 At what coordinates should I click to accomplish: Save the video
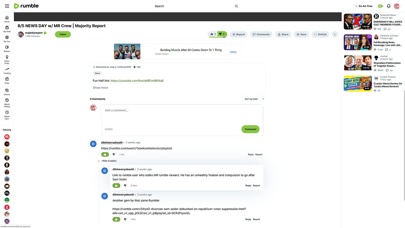301,34
